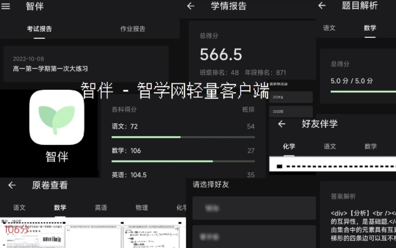Go back from 学情报告 screen
This screenshot has width=396, height=248.
191,6
